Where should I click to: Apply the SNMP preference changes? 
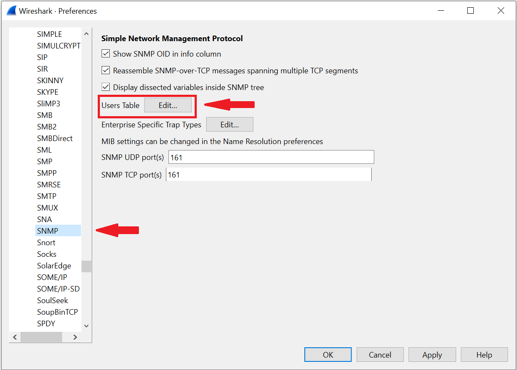[432, 355]
